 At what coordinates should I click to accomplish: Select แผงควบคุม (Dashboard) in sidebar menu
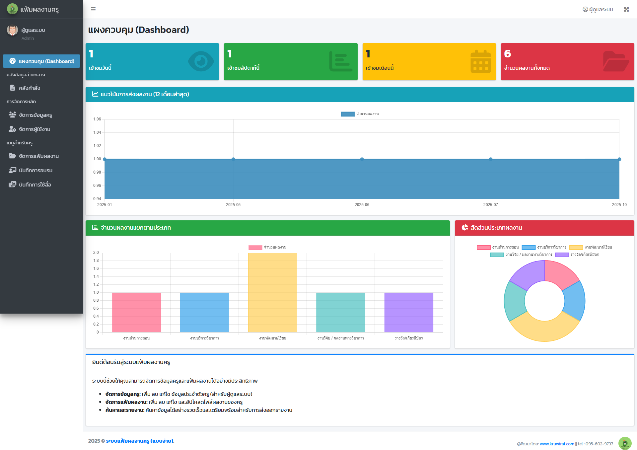[x=41, y=61]
